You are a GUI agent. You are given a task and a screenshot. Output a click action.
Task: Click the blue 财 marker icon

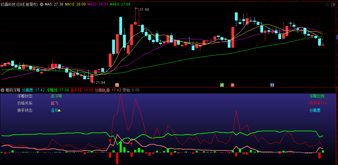(x=272, y=85)
